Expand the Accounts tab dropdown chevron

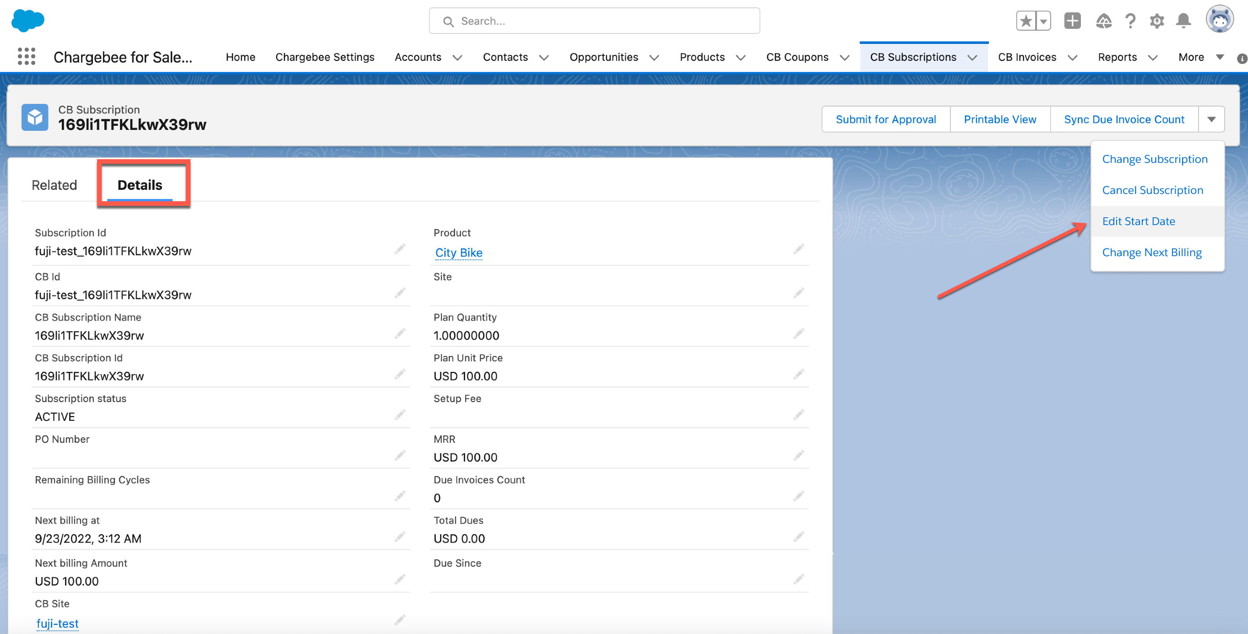pyautogui.click(x=457, y=58)
